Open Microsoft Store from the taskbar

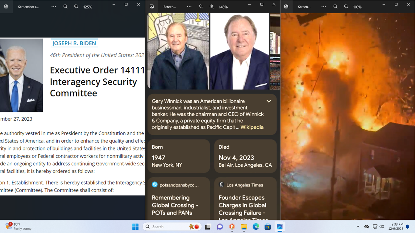267,227
